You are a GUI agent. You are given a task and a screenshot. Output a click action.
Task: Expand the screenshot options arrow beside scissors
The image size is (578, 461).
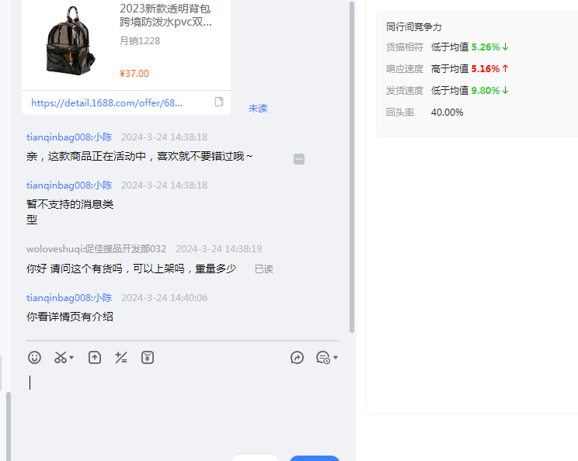(x=71, y=359)
